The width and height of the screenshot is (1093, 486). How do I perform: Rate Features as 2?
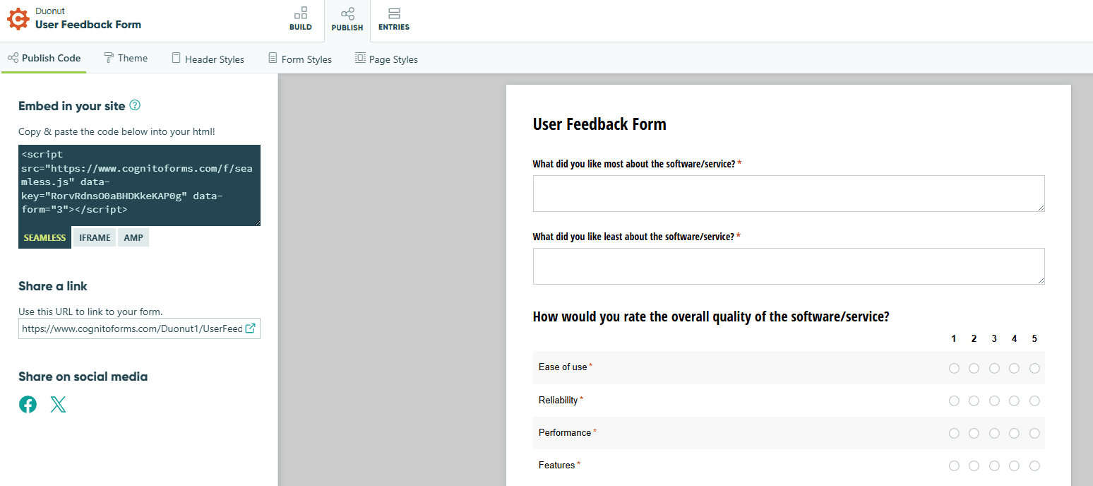point(974,466)
